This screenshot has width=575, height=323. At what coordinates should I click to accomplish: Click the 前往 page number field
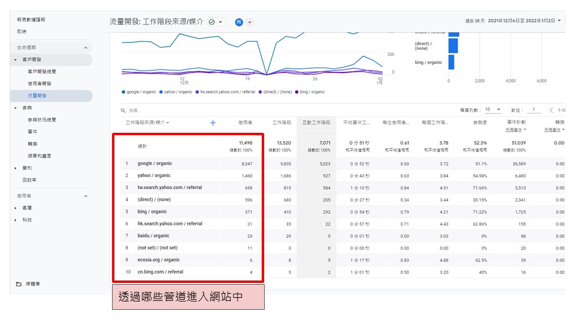[x=534, y=109]
